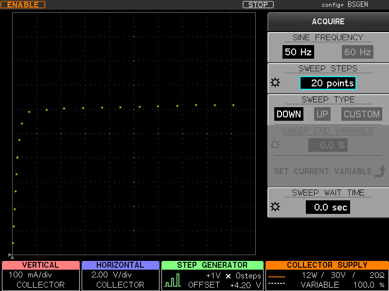Click COLLECTOR under the VERTICAL scale
389x291 pixels.
(x=40, y=285)
